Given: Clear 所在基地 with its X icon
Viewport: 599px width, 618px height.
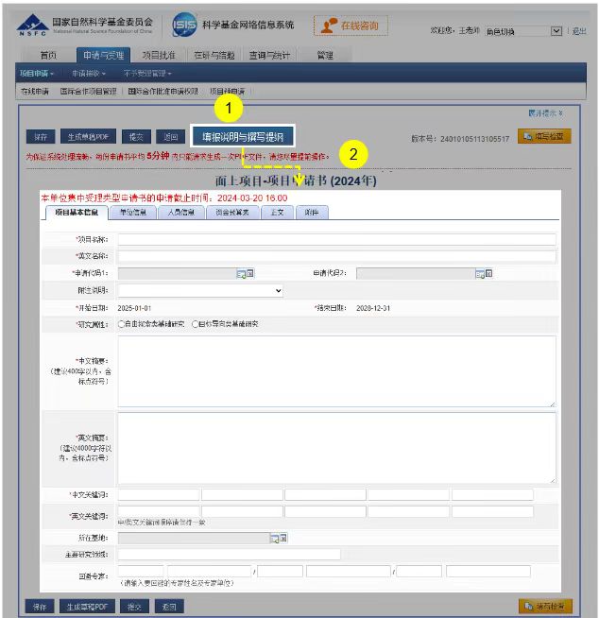Looking at the screenshot, I should point(282,538).
